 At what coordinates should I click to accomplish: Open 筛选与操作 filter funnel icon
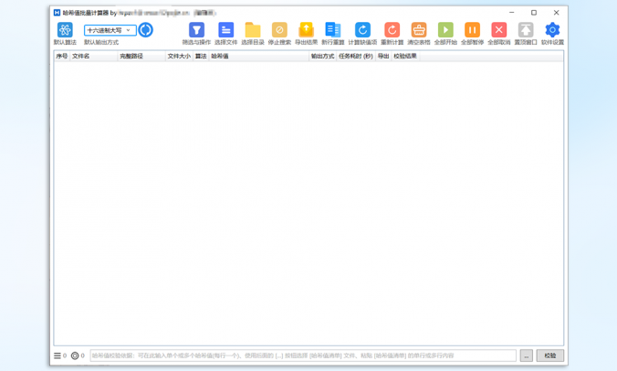[x=196, y=30]
